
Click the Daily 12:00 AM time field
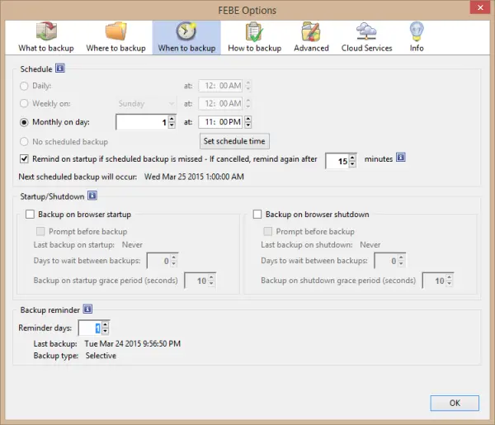(221, 86)
